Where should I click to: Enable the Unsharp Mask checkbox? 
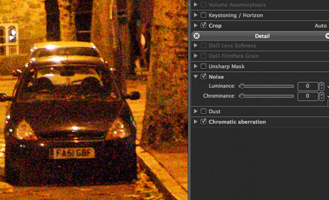click(x=203, y=66)
